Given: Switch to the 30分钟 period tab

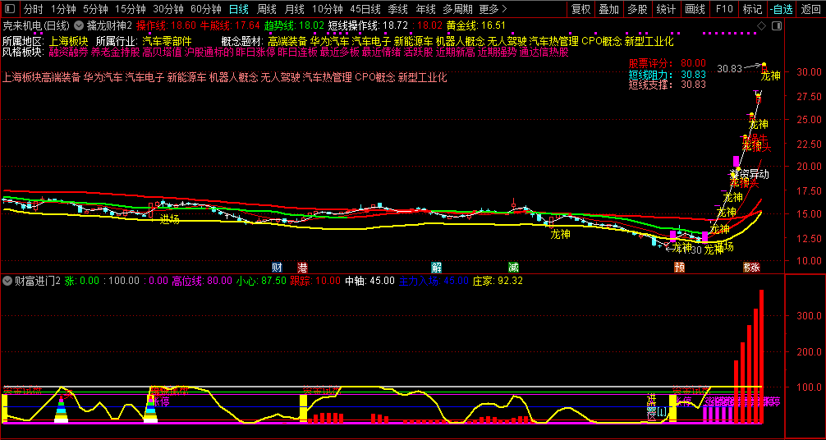Looking at the screenshot, I should point(168,8).
